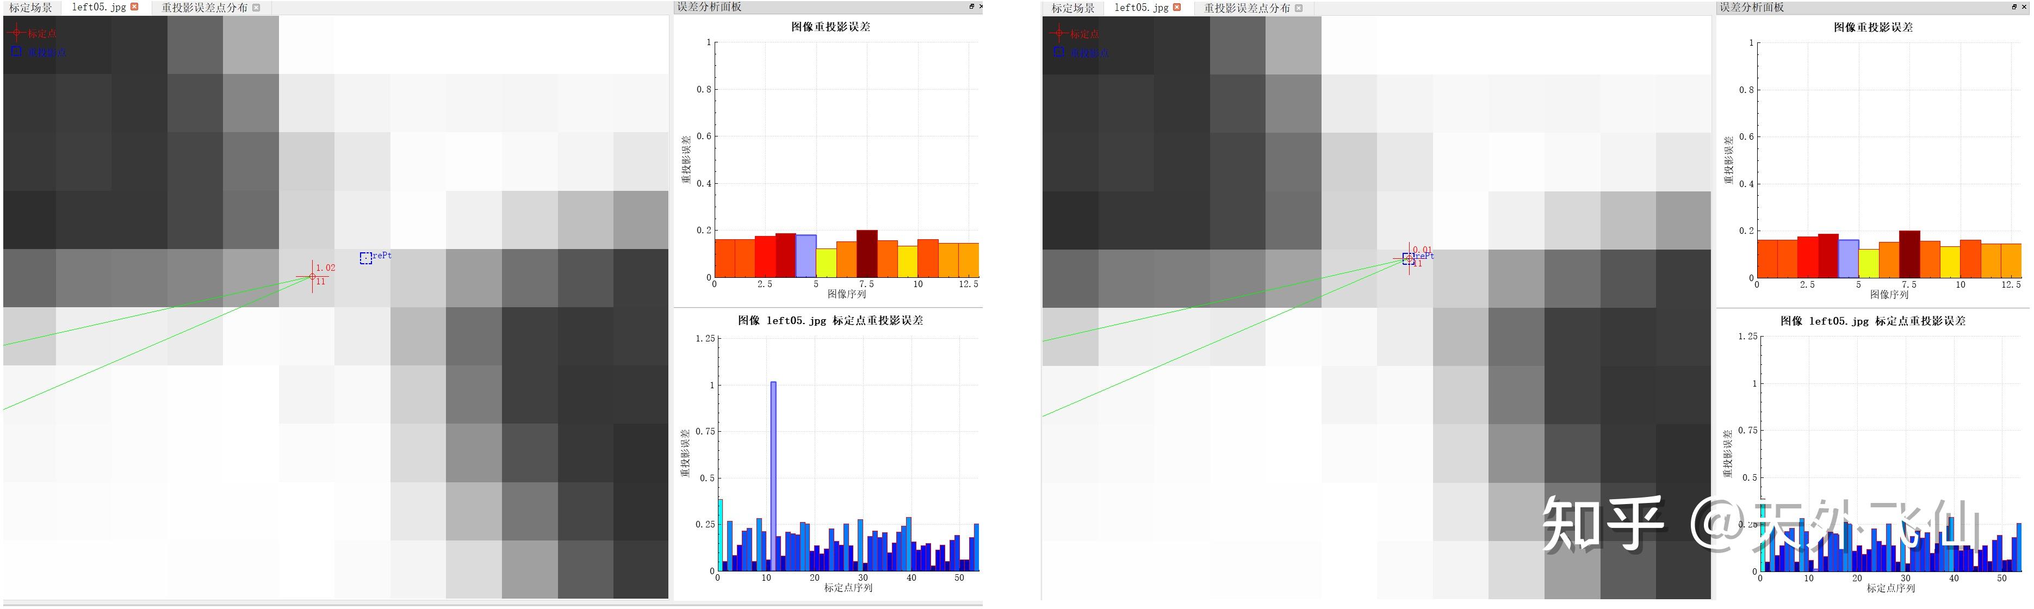This screenshot has height=609, width=2034.
Task: Click red 标定点 legend entry in left window
Action: tap(33, 33)
